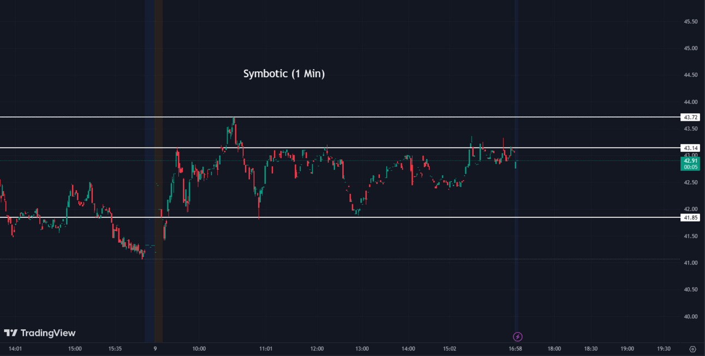Click the 18:30 time axis label
705x356 pixels.
pos(590,349)
